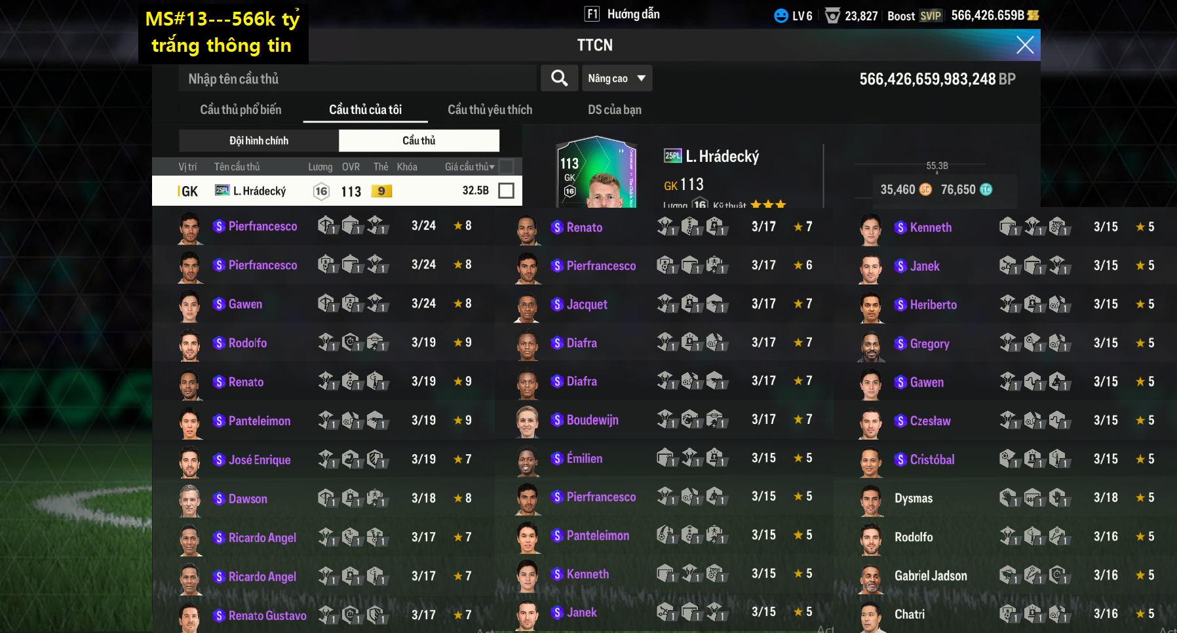The image size is (1177, 633).
Task: Tick the checkbox in L. Hrádecký row
Action: pos(506,190)
